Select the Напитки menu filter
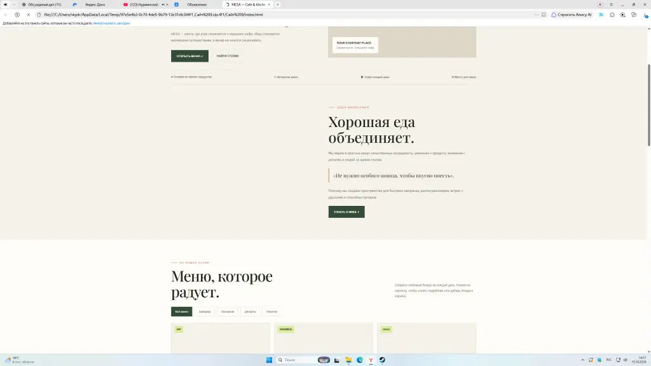 [272, 311]
